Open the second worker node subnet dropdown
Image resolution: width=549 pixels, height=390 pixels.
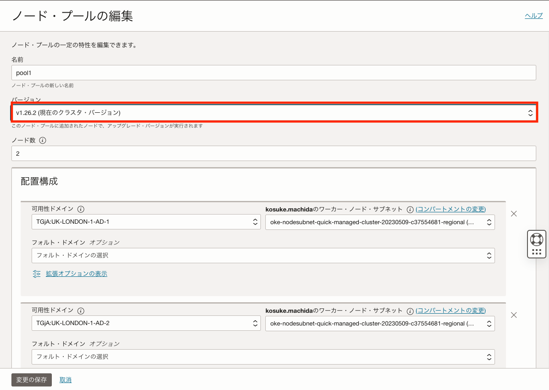click(x=380, y=323)
